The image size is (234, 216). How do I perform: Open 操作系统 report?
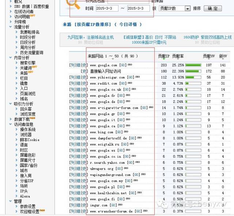tap(28, 130)
